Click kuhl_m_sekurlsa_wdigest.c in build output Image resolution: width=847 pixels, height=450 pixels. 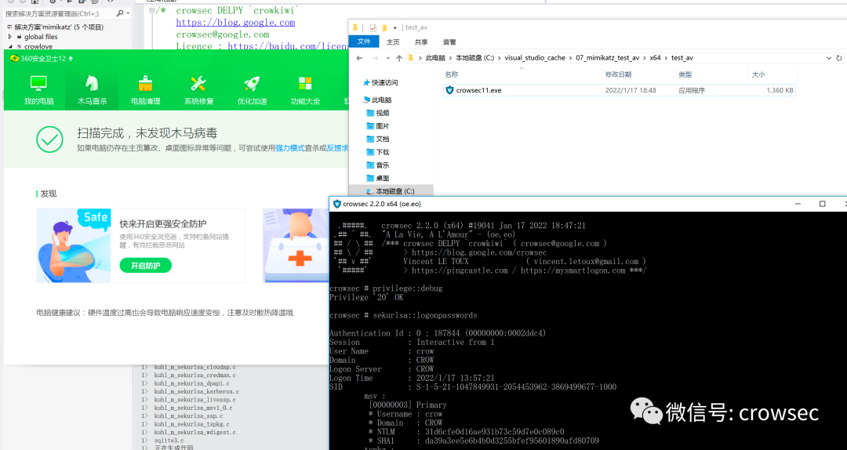194,432
